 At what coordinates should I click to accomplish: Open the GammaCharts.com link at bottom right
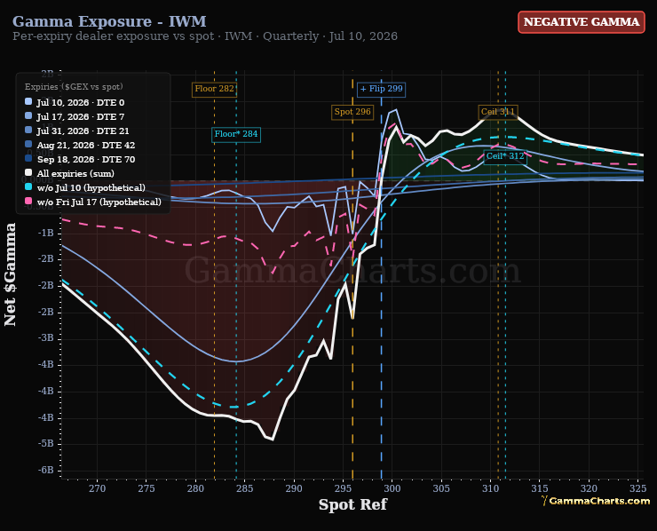tap(597, 501)
